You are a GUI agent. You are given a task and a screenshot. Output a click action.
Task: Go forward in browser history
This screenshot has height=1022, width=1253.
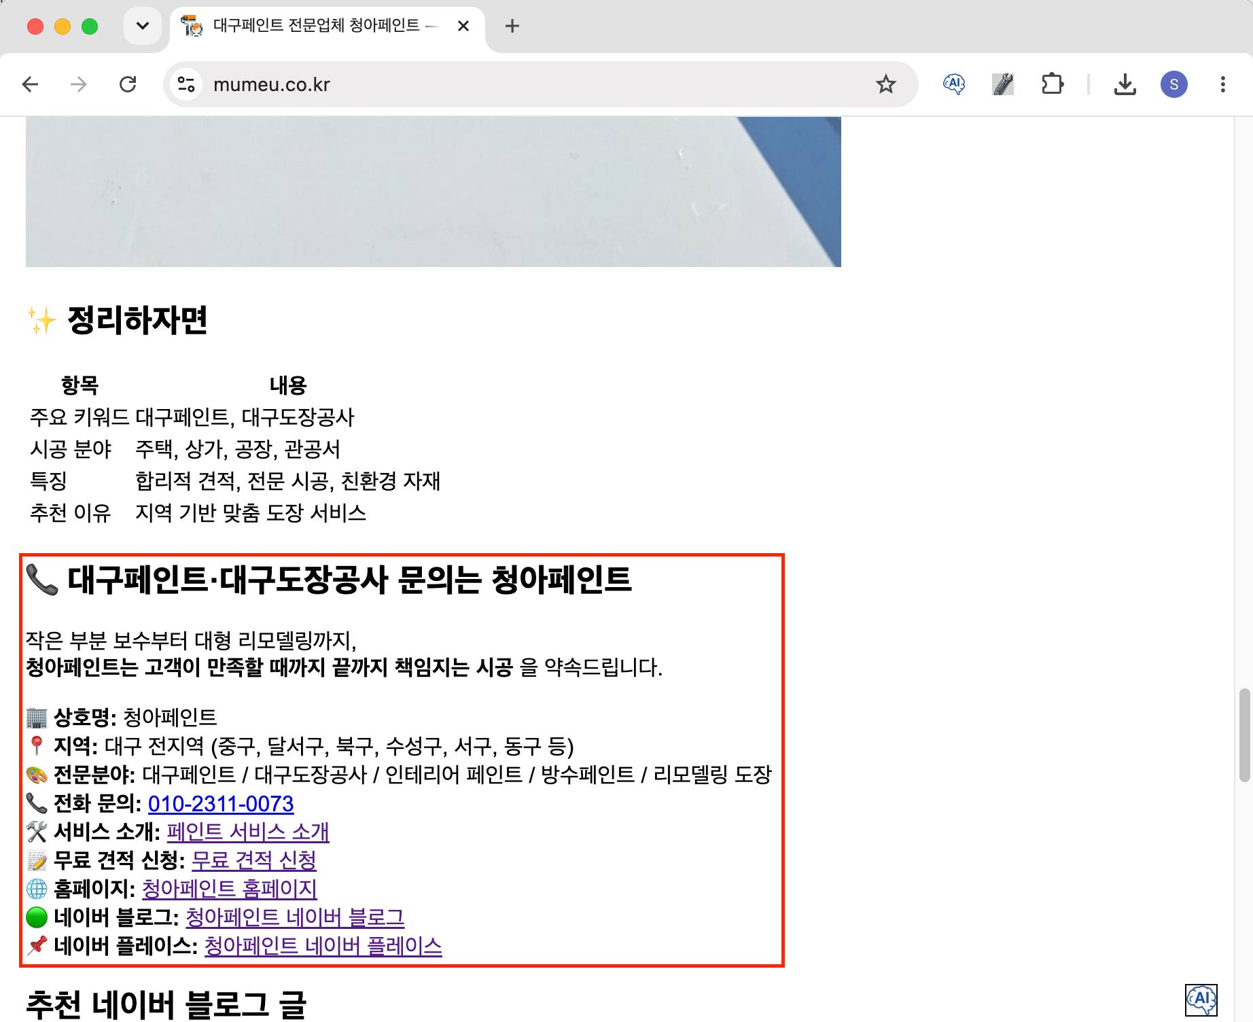click(79, 84)
